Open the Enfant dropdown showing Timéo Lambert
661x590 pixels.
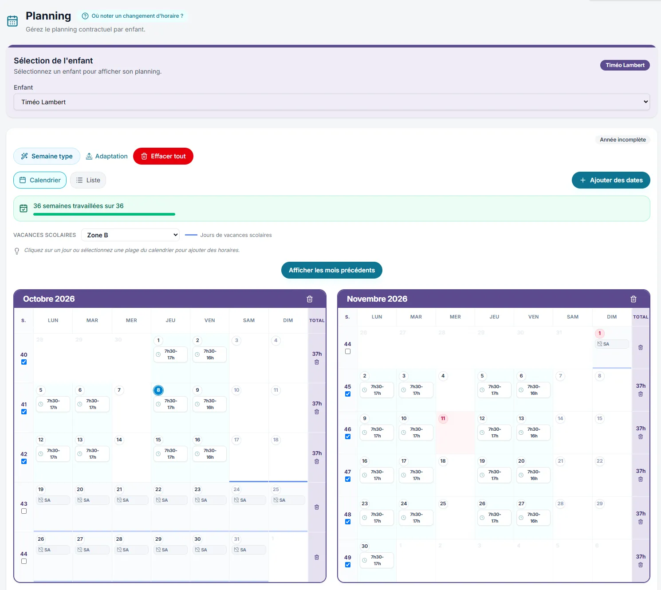coord(332,102)
